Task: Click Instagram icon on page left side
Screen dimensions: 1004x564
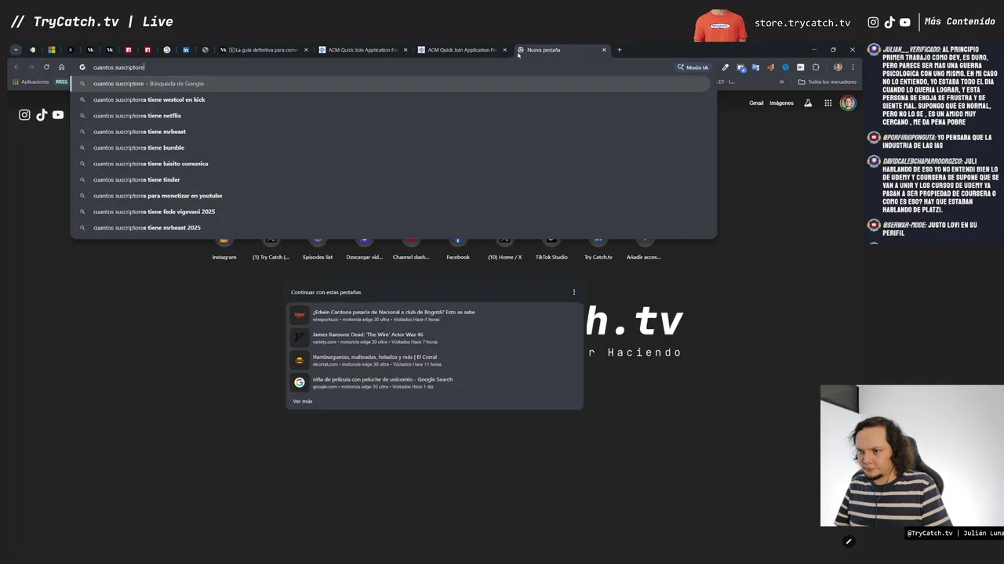Action: pos(24,115)
